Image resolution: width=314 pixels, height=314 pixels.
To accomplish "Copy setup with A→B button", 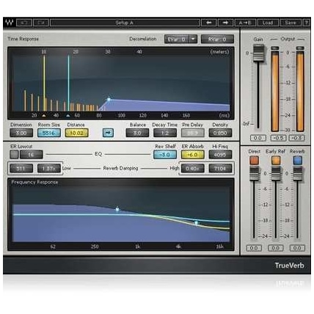I will coord(245,23).
